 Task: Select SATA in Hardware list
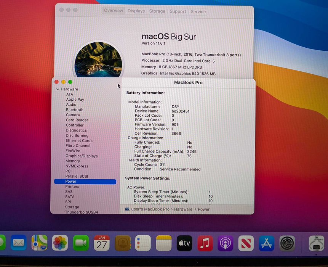coord(70,197)
